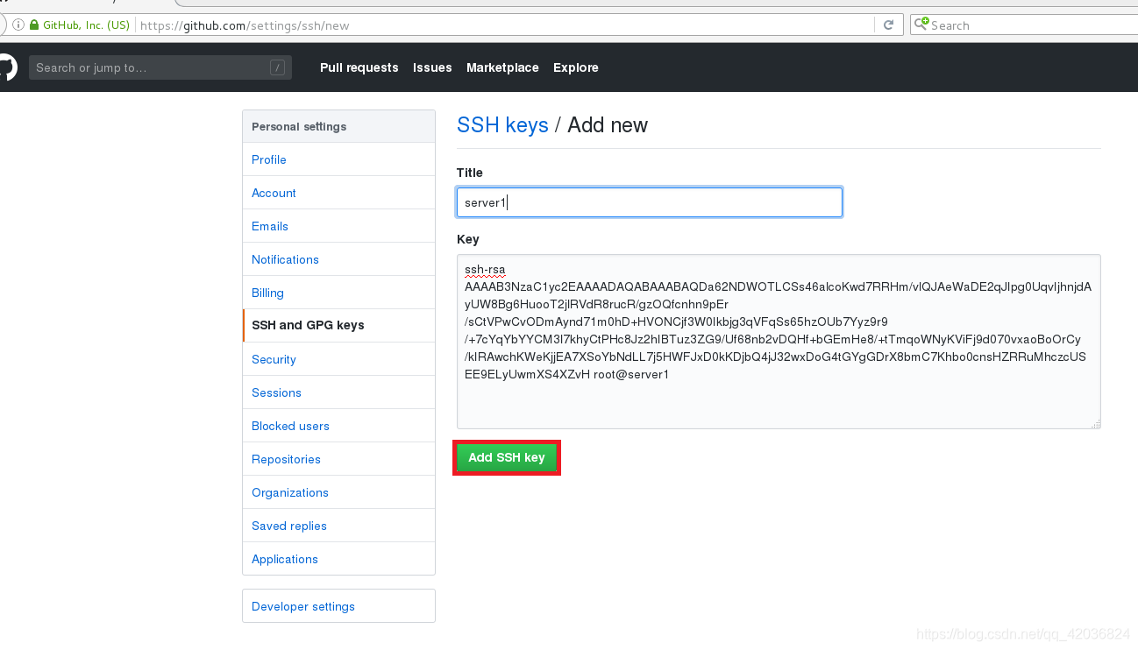Screen dimensions: 1138x650
Task: Go to Profile settings
Action: [338, 159]
